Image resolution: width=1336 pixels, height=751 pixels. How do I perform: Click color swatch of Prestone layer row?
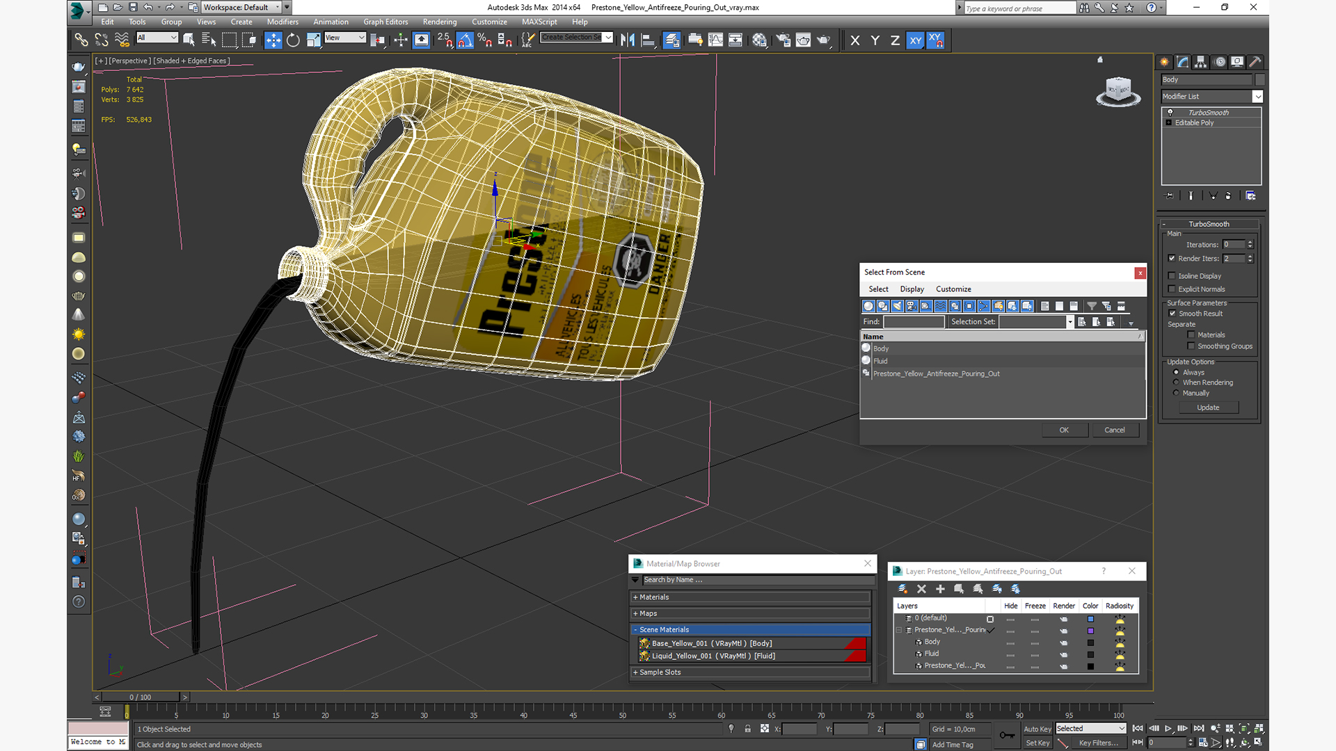[x=1090, y=631]
